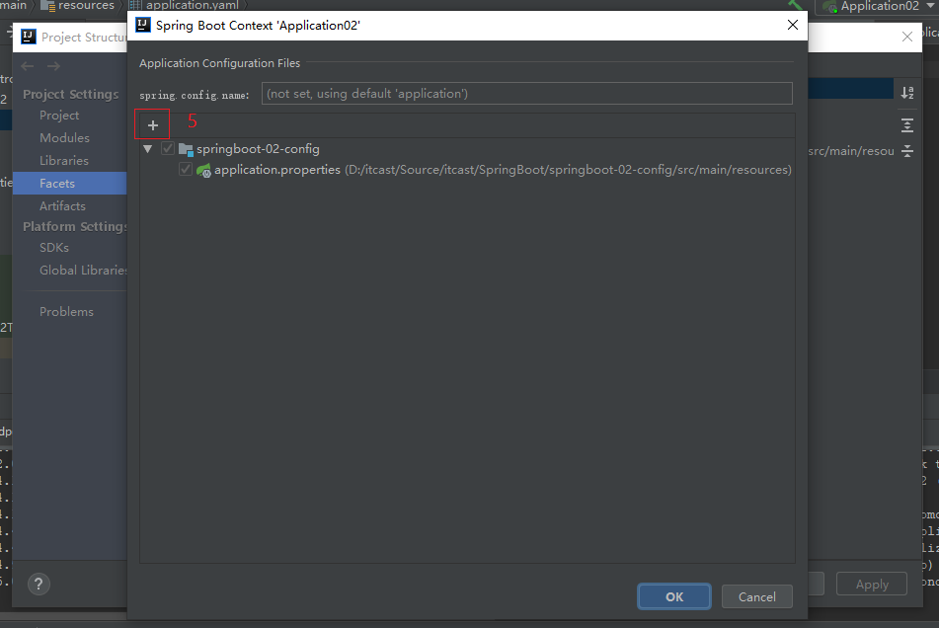The width and height of the screenshot is (939, 628).
Task: Click the Collapse All icon
Action: point(906,151)
